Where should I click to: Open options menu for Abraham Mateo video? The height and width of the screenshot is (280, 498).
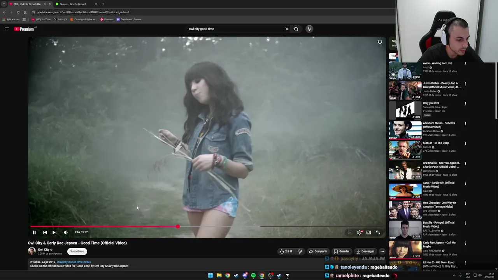(465, 124)
